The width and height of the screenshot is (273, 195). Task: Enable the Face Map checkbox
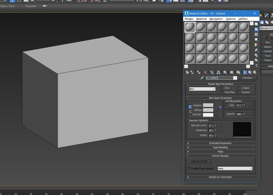(222, 92)
